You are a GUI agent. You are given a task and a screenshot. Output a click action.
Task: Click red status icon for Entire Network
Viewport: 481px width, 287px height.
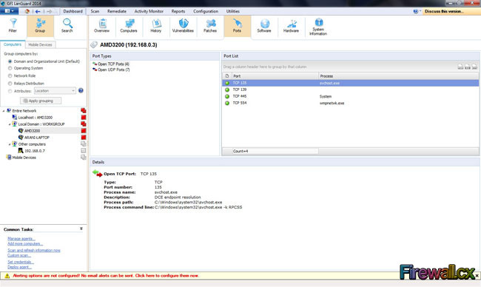[84, 110]
